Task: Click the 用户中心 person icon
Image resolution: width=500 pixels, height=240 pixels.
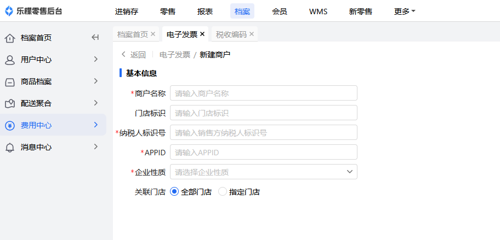Action: (x=10, y=60)
